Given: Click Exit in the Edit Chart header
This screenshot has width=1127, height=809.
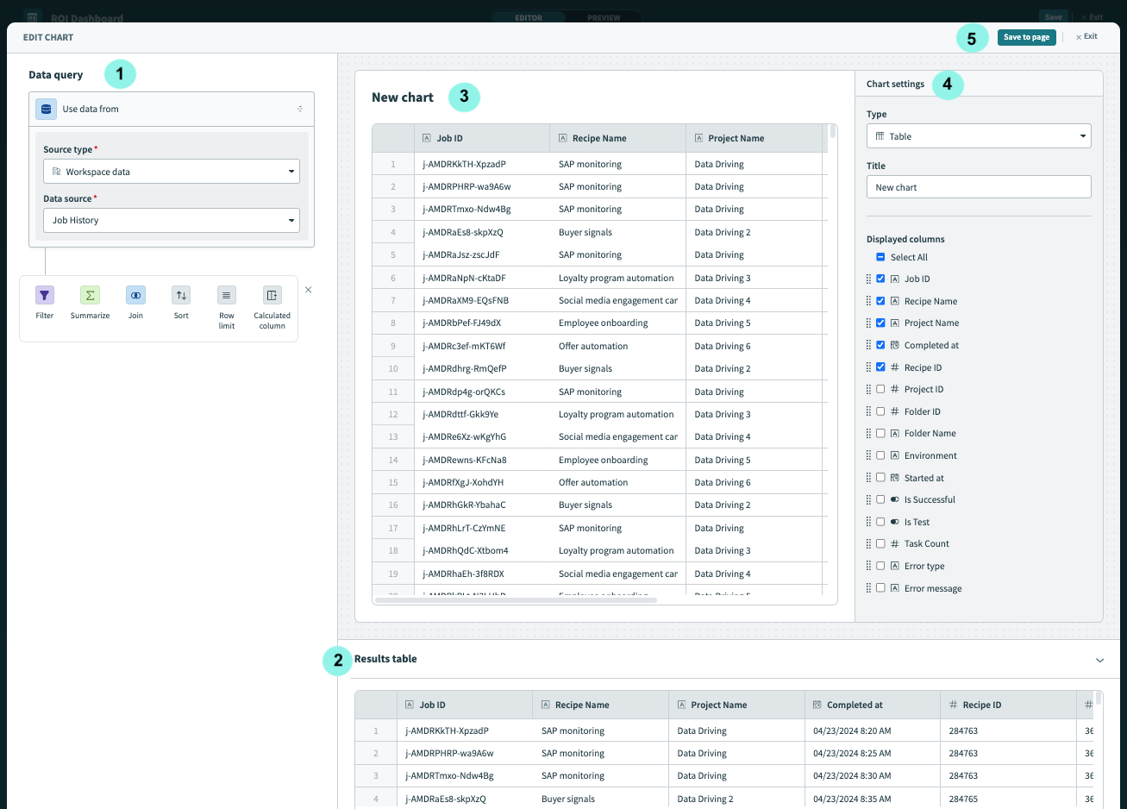Looking at the screenshot, I should point(1086,37).
